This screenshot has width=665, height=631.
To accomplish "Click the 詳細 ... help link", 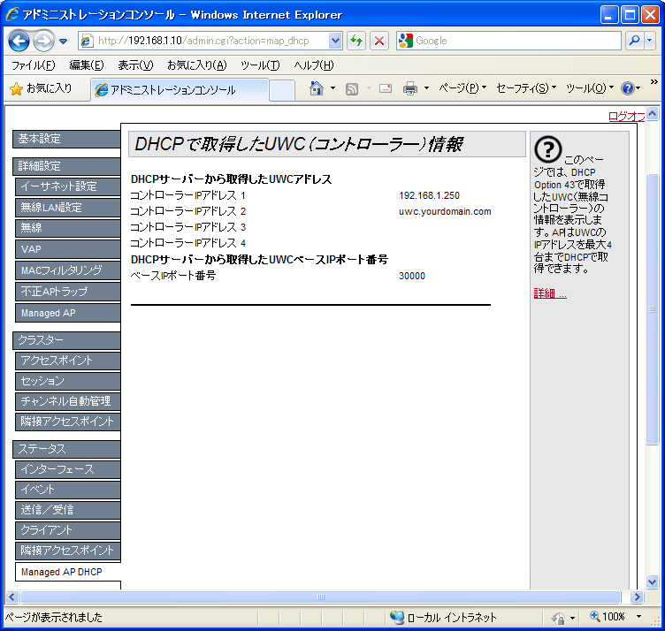I will tap(550, 293).
